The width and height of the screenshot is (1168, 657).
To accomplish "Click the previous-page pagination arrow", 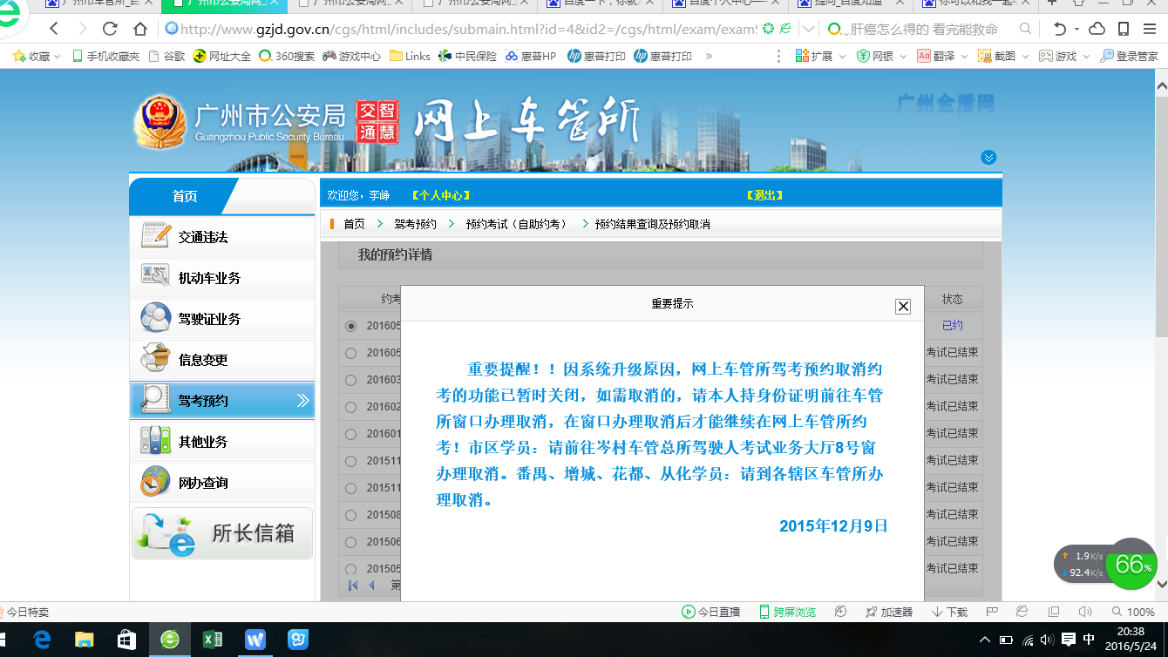I will tap(372, 586).
